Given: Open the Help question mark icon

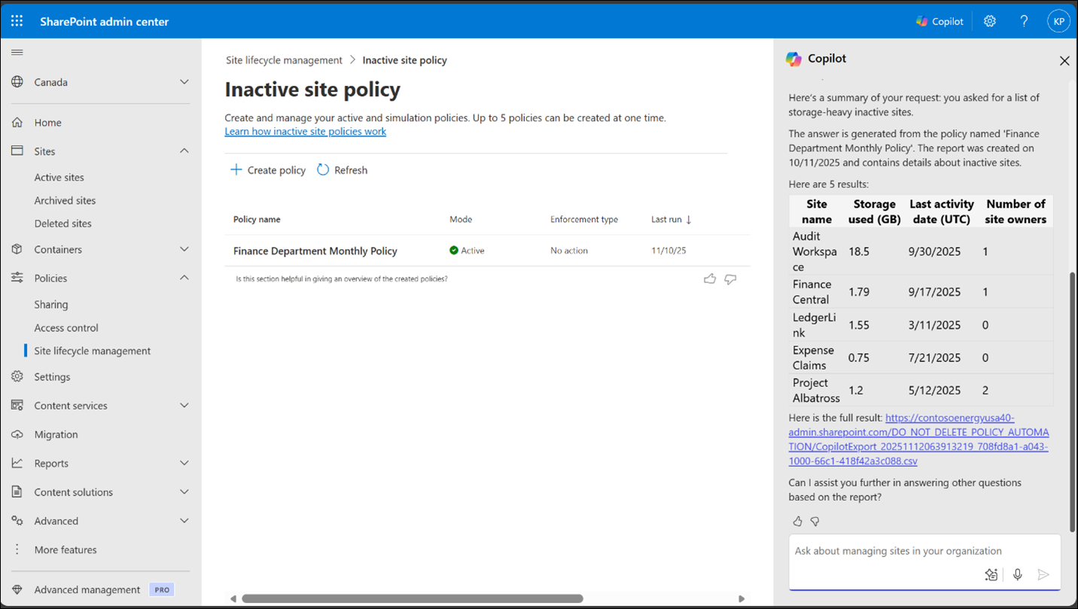Looking at the screenshot, I should click(x=1024, y=20).
